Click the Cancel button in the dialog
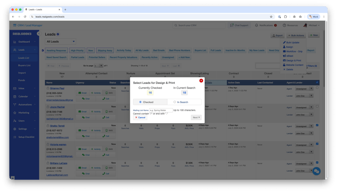This screenshot has height=192, width=337. pos(140,118)
